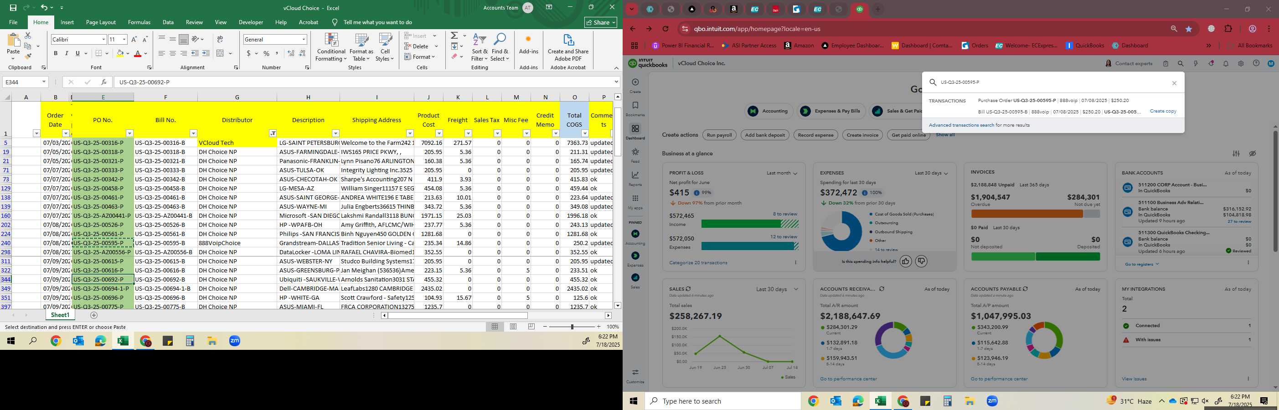Click the Share button in Excel
1279x410 pixels.
pyautogui.click(x=601, y=22)
